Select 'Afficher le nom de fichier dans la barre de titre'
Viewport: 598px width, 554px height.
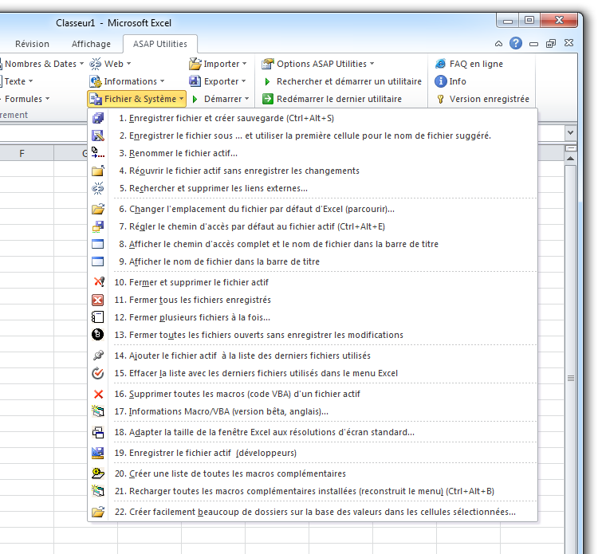pyautogui.click(x=313, y=261)
